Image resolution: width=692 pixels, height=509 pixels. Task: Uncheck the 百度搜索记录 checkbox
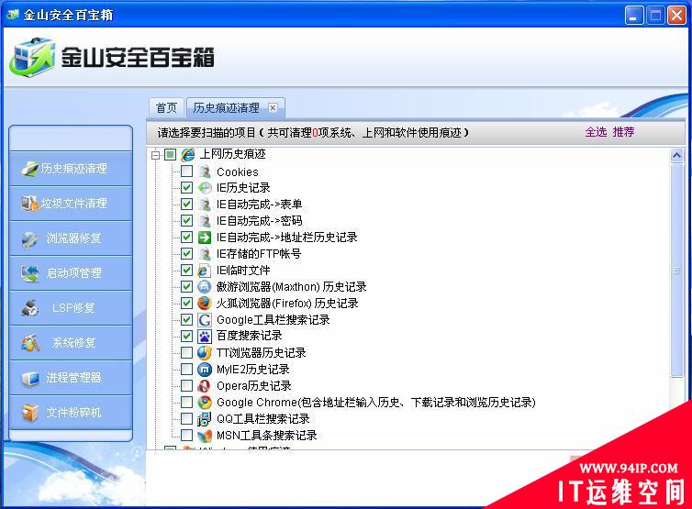point(186,336)
